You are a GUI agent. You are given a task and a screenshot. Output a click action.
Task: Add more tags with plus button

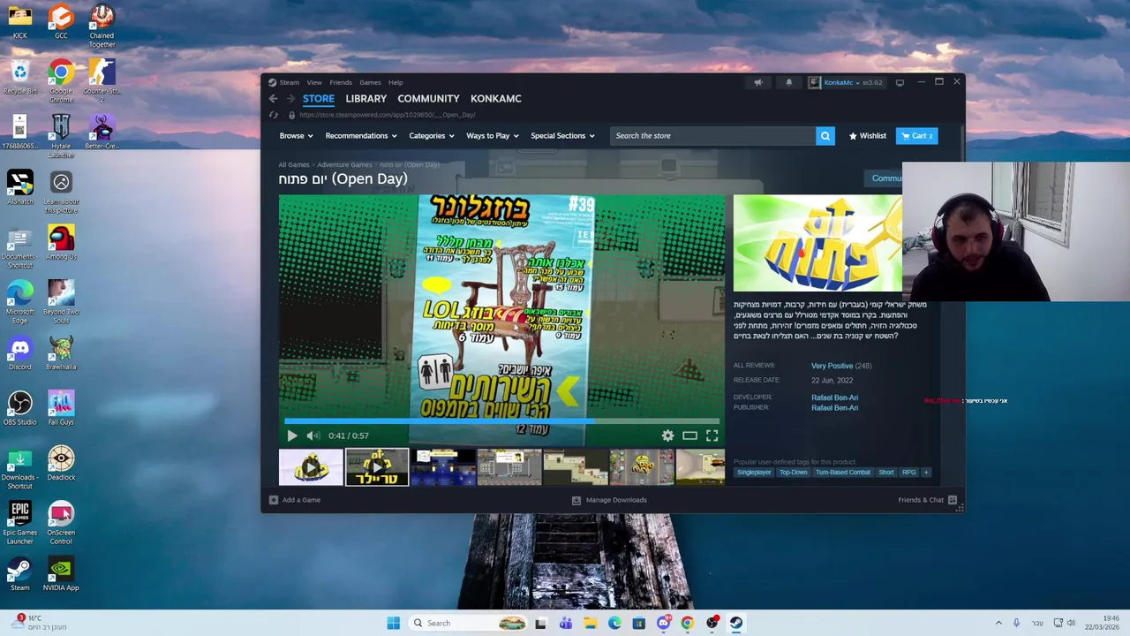point(926,473)
